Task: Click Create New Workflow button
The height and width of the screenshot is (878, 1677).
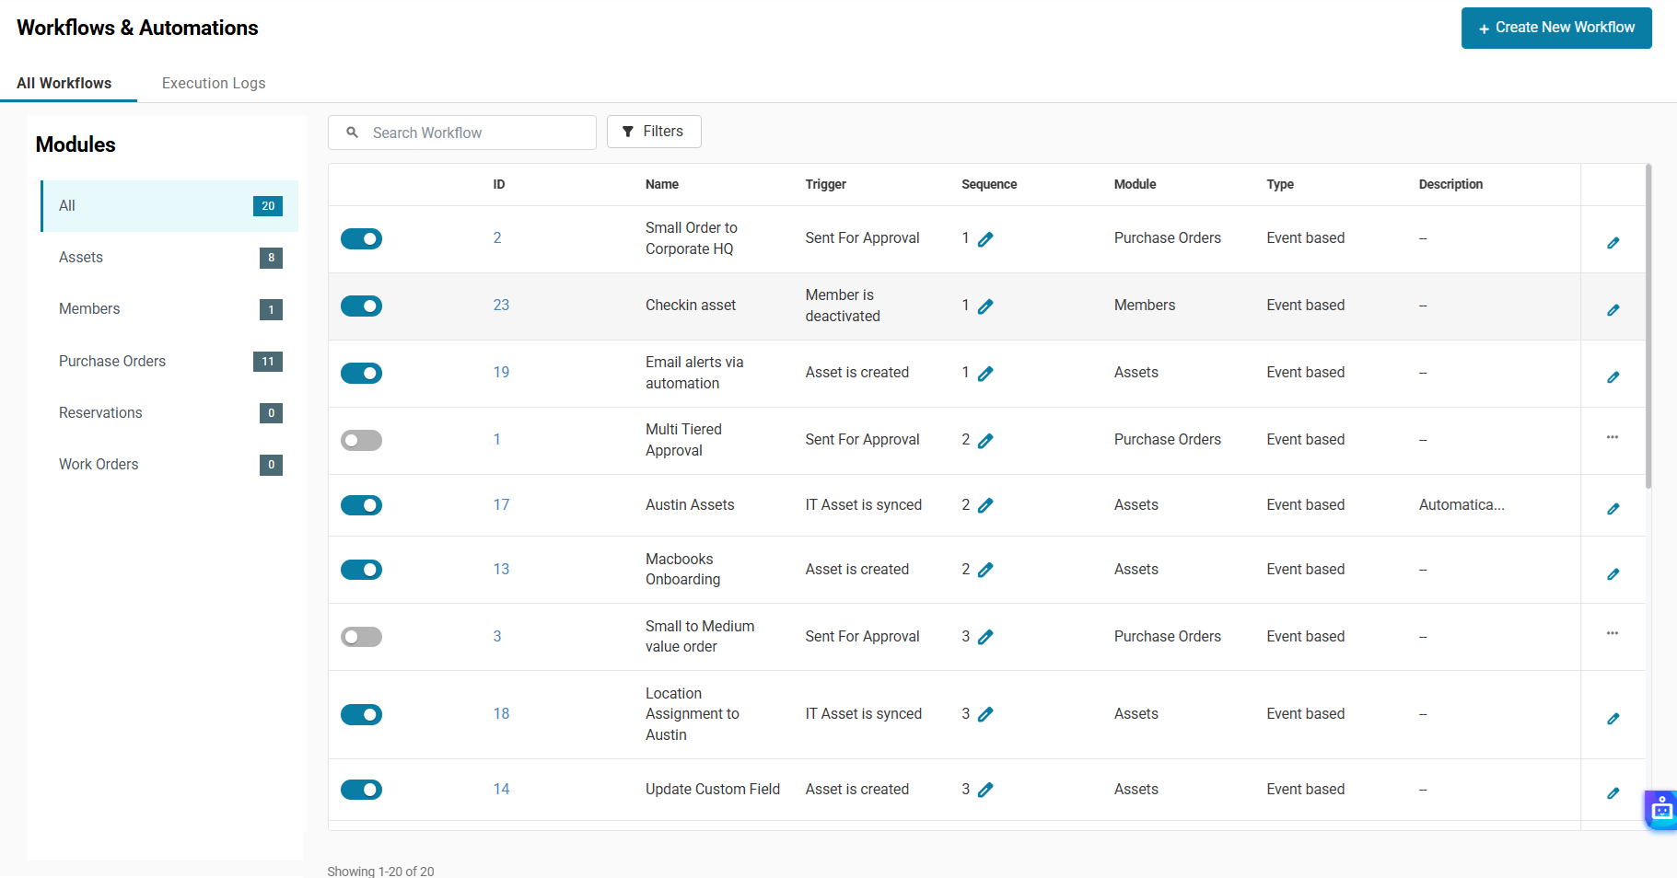Action: 1555,28
